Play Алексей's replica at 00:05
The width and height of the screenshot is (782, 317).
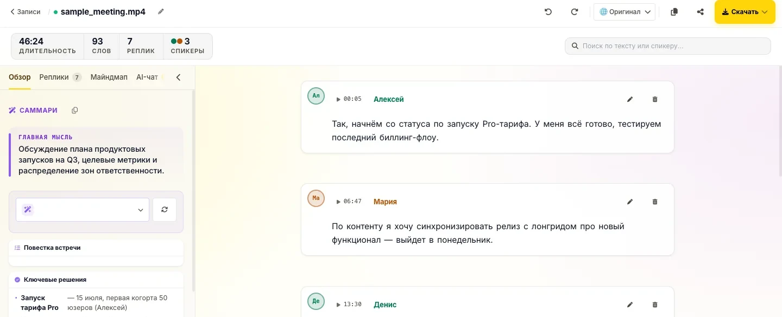tap(349, 99)
